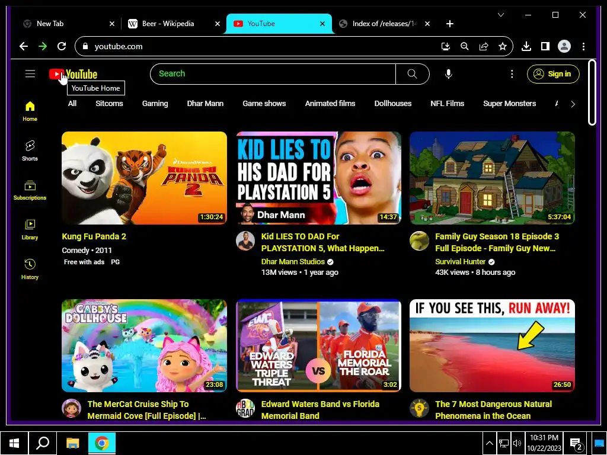Share this page using address bar share icon
Screen dimensions: 607x455
484,46
